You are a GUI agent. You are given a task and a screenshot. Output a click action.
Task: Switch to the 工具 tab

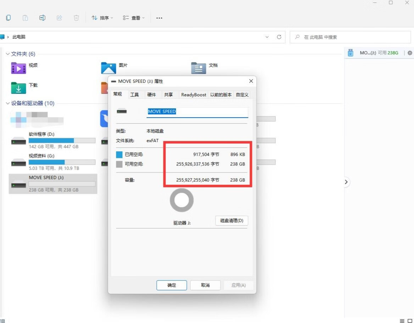[x=134, y=95]
